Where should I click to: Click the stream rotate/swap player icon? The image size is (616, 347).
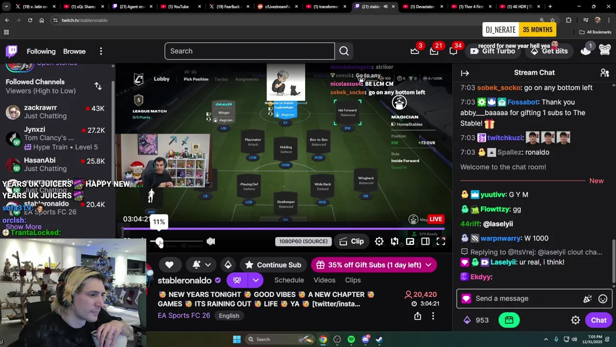point(395,241)
